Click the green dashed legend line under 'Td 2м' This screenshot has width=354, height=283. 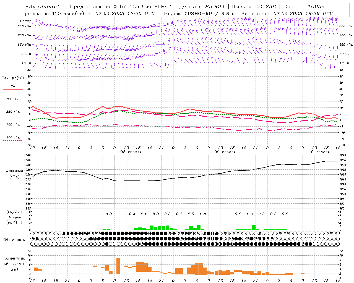pos(12,102)
